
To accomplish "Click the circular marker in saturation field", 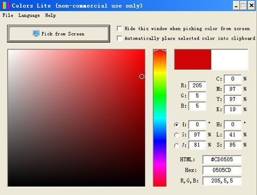I will click(x=142, y=76).
